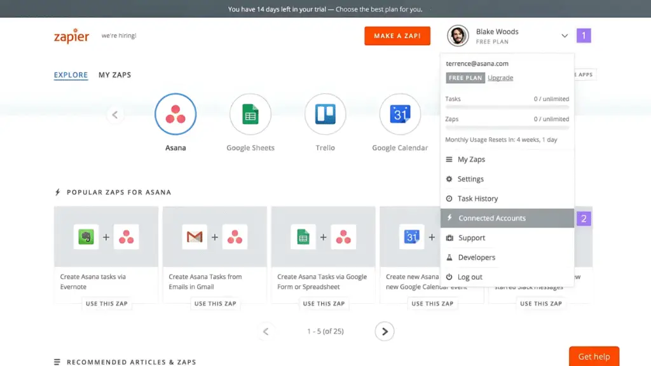651x366 pixels.
Task: Click the Zapier logo
Action: [x=71, y=36]
